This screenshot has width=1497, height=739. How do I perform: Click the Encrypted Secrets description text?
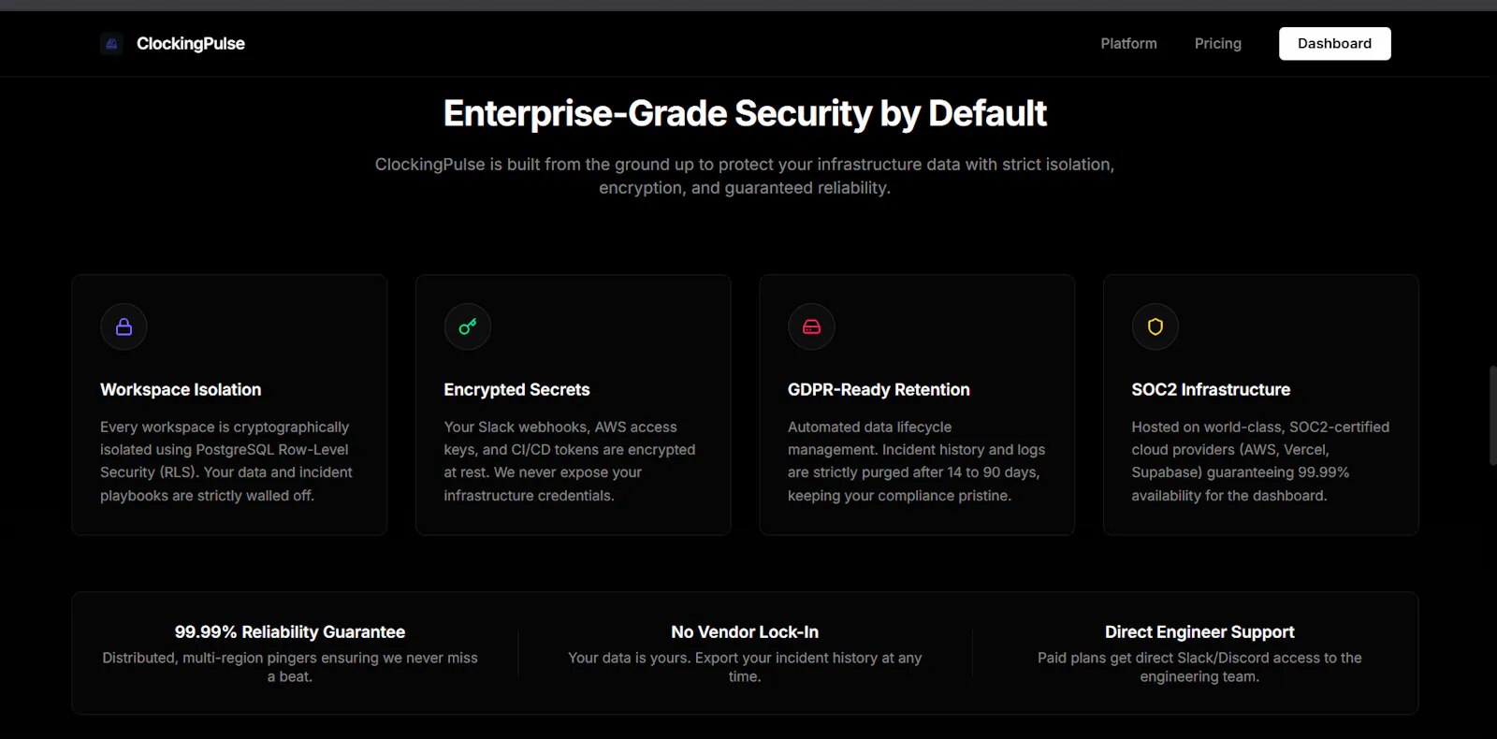click(x=570, y=461)
